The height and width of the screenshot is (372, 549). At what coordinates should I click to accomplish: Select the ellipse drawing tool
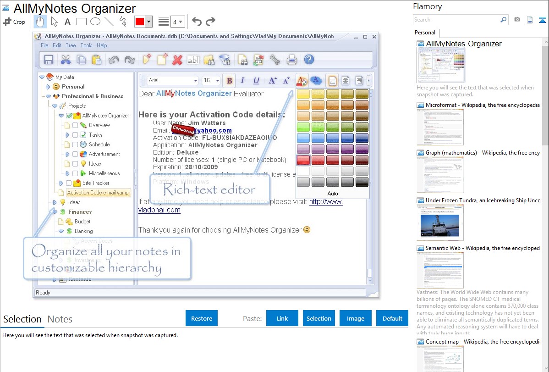95,22
